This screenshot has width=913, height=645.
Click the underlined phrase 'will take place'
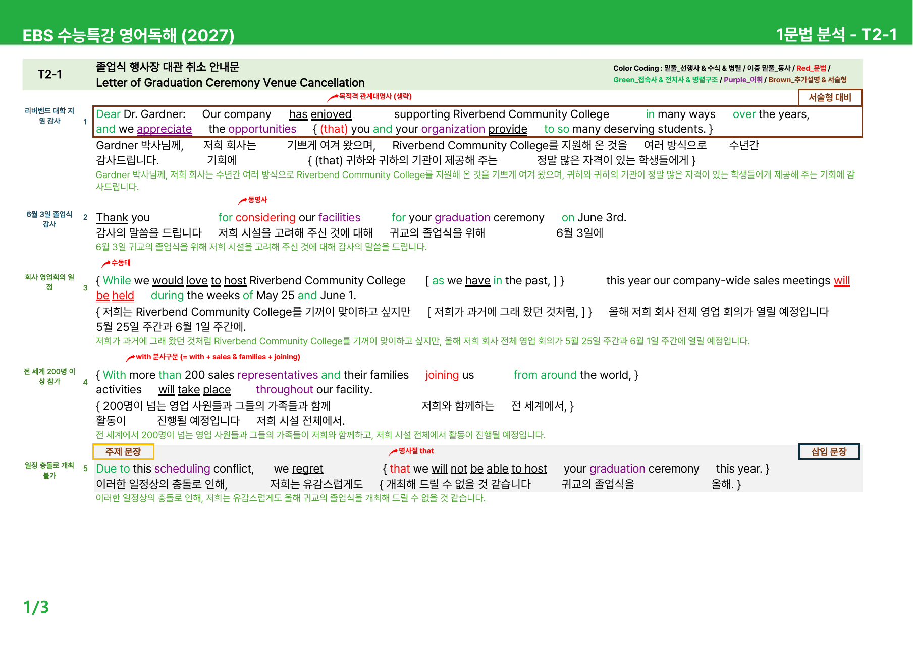point(194,390)
